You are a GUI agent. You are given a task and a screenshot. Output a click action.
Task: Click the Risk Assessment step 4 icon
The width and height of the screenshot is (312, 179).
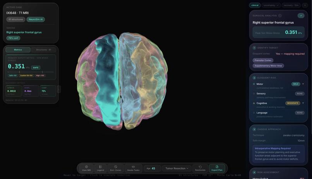[254, 172]
